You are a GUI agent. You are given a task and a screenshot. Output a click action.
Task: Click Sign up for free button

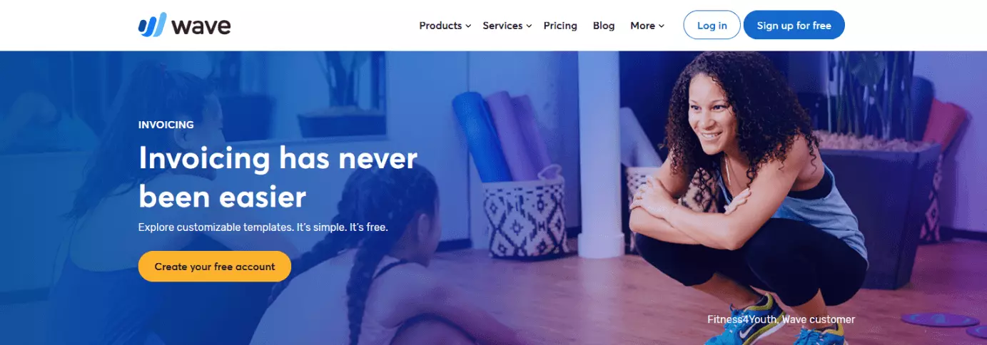pyautogui.click(x=794, y=25)
